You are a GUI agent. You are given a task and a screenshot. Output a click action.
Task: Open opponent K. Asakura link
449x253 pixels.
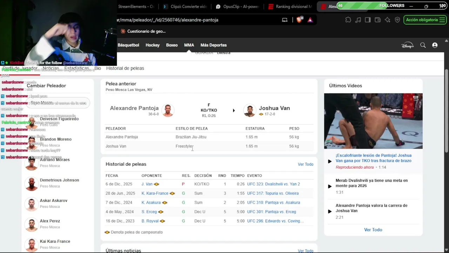tap(151, 202)
